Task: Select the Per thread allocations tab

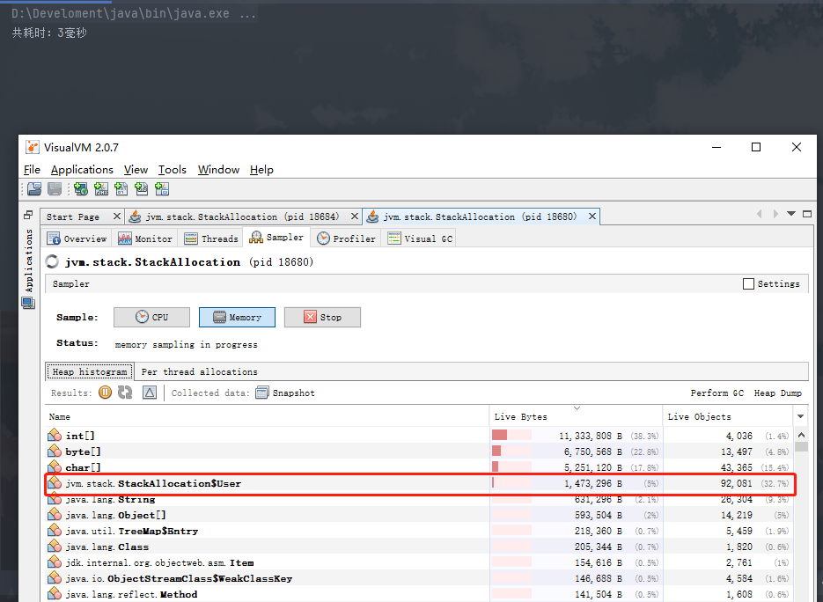Action: 200,371
